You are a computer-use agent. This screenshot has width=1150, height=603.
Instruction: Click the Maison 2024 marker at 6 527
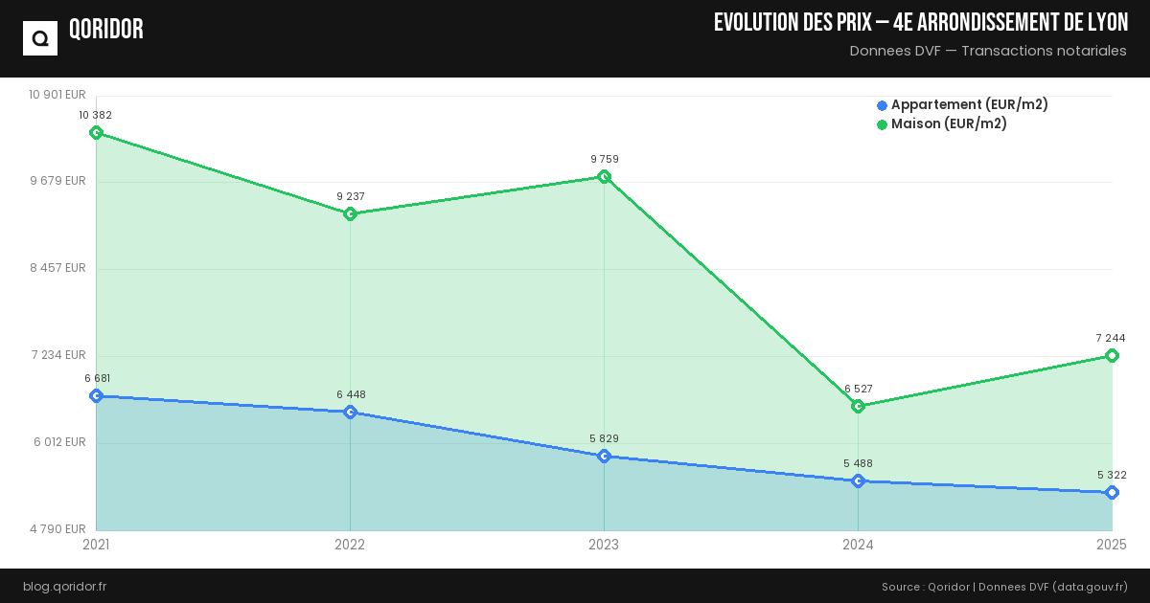[858, 407]
